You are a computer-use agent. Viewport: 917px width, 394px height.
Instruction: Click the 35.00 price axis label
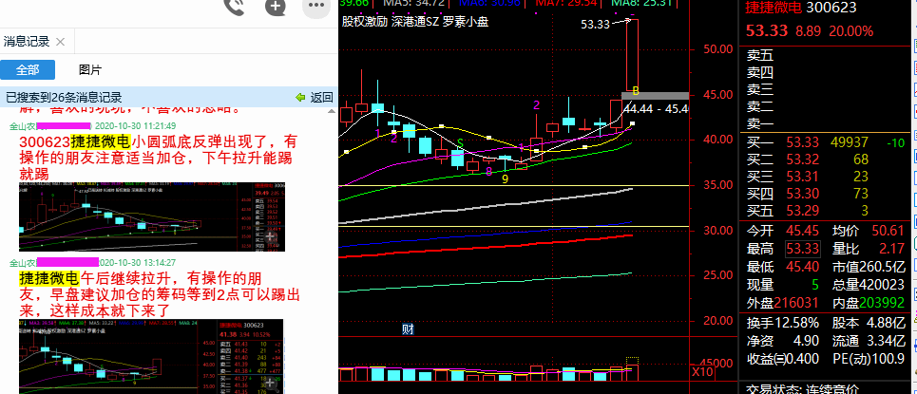tap(717, 185)
